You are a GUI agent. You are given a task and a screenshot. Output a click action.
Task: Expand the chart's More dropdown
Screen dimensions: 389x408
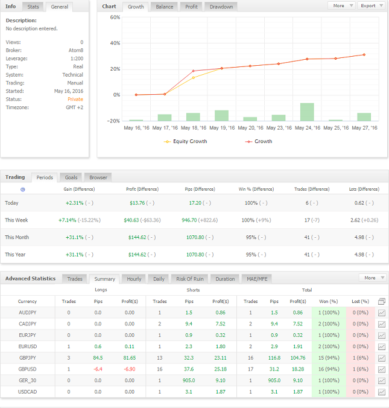(342, 5)
